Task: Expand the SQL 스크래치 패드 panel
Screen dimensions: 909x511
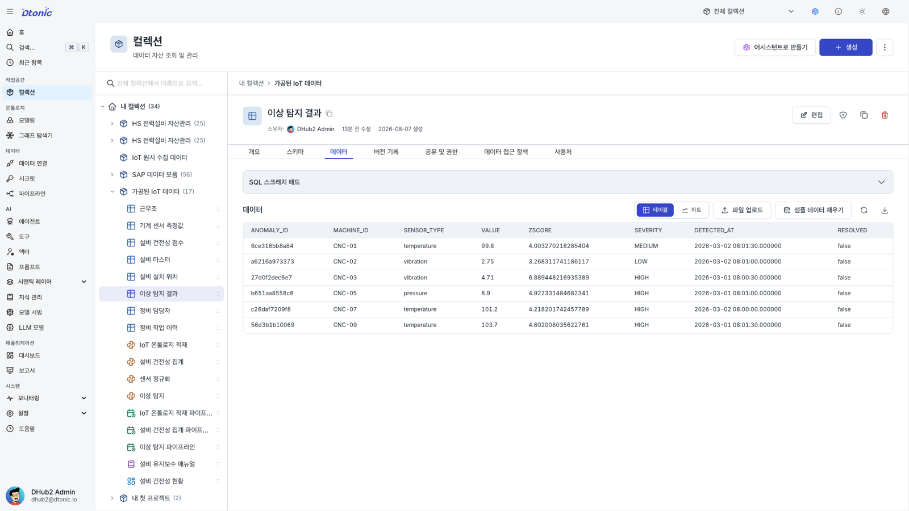Action: click(568, 182)
